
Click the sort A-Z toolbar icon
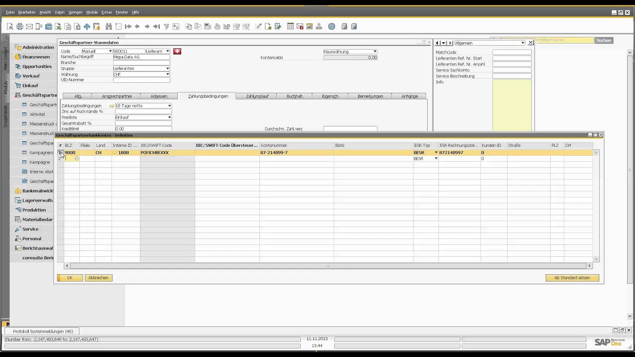pyautogui.click(x=176, y=26)
